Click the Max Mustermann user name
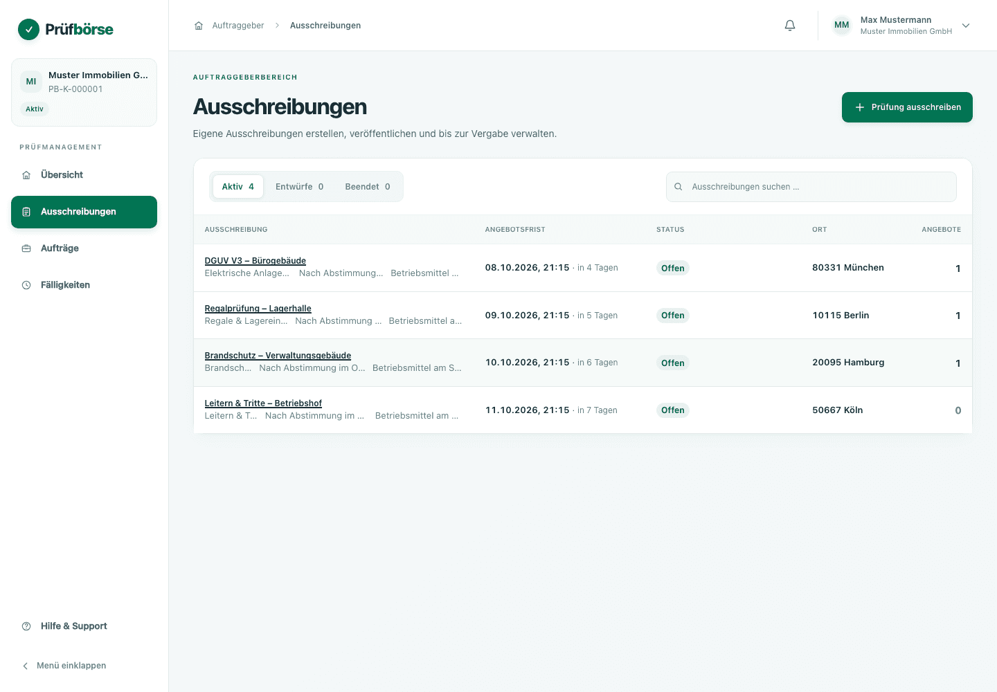Viewport: 997px width, 692px height. click(x=896, y=20)
